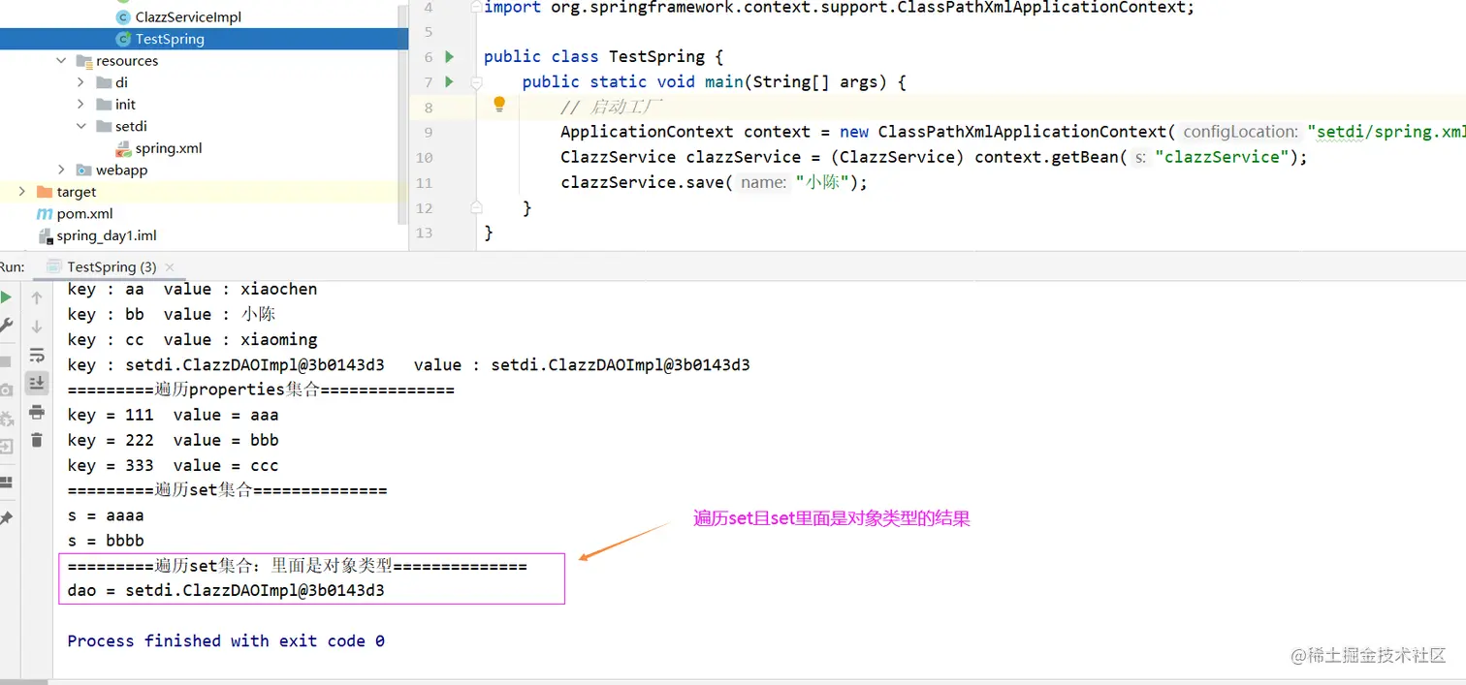This screenshot has height=685, width=1466.
Task: Click the restore layout icon
Action: (6, 482)
